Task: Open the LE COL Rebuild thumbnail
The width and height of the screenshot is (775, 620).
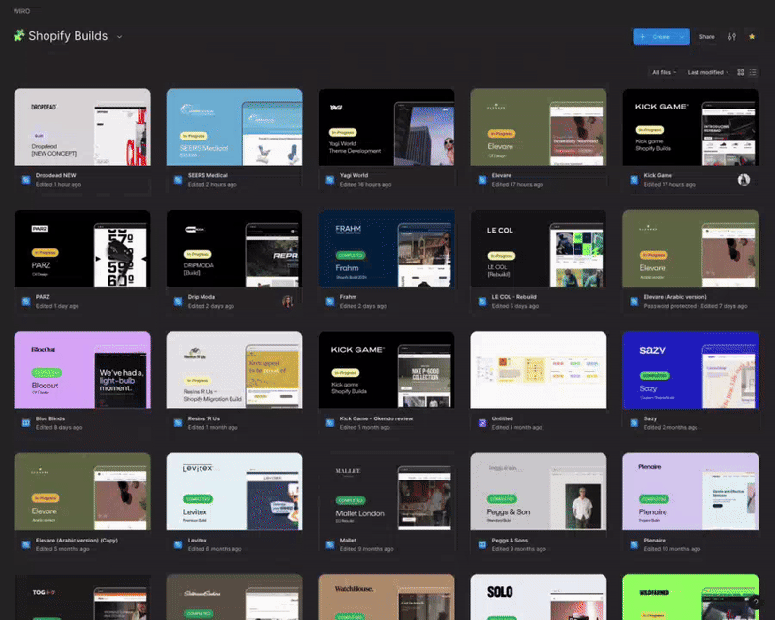Action: pyautogui.click(x=539, y=249)
